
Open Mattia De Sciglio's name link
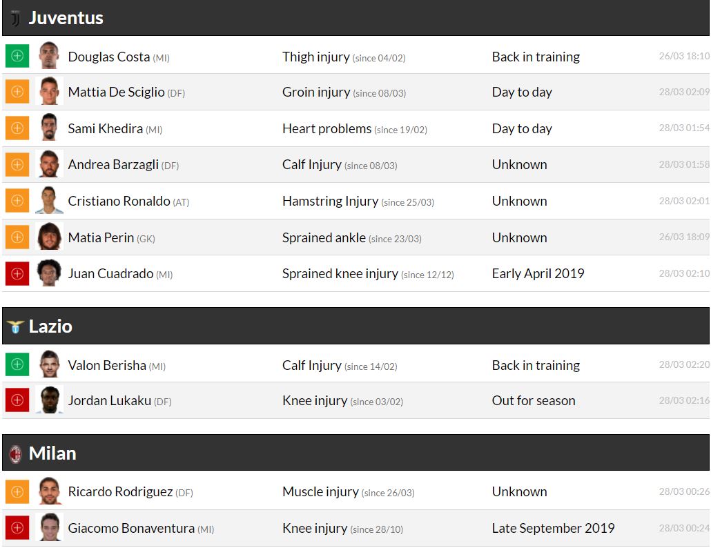116,92
